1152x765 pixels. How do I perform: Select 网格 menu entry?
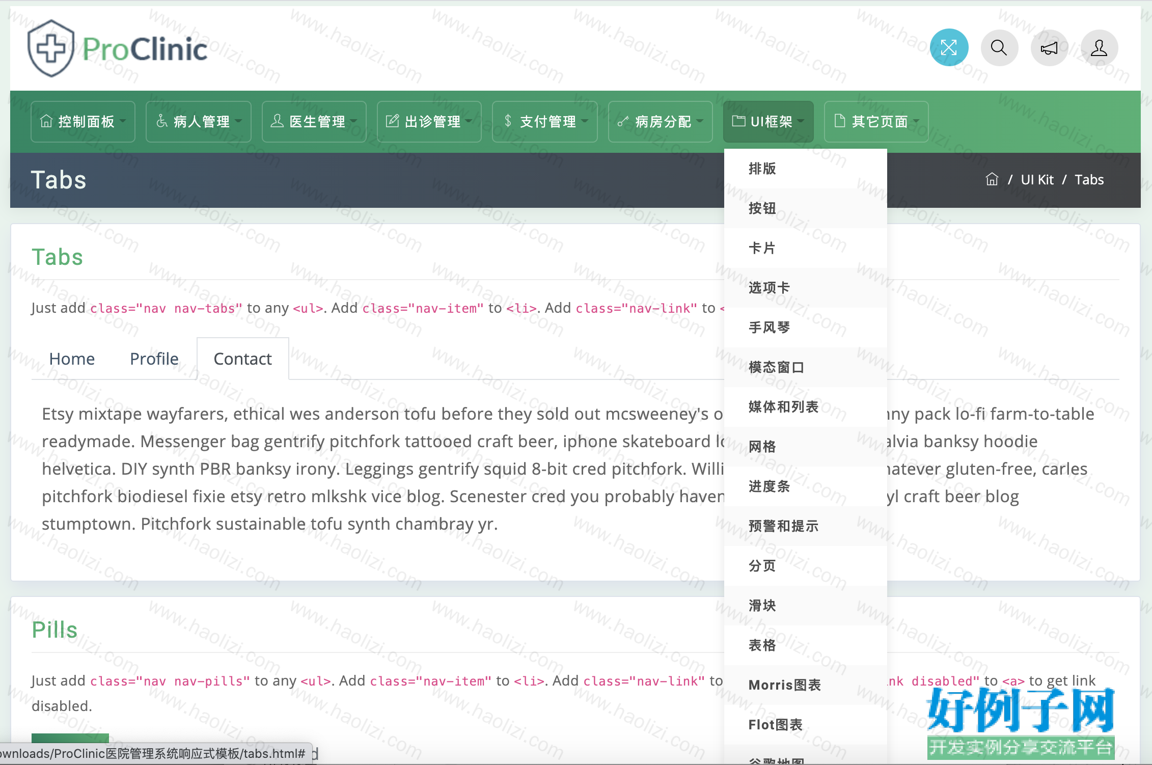pos(806,447)
